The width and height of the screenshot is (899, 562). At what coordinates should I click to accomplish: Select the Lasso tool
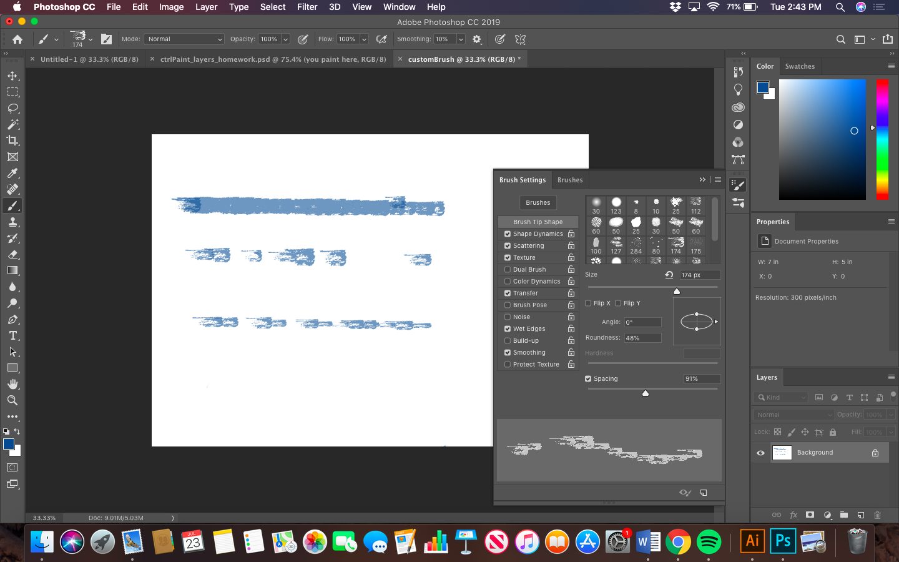point(12,108)
